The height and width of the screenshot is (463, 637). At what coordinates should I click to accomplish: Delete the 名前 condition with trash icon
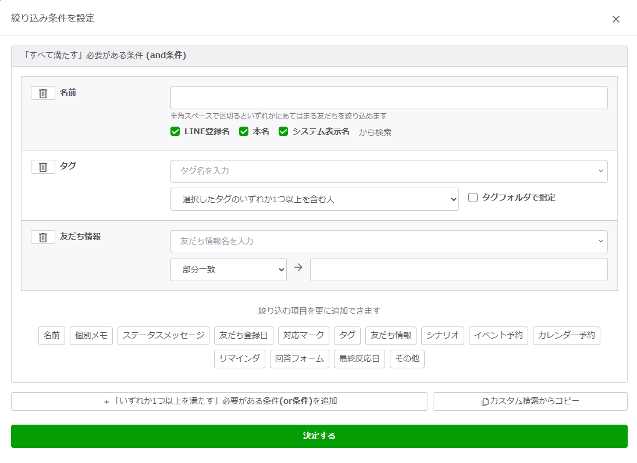pos(43,93)
